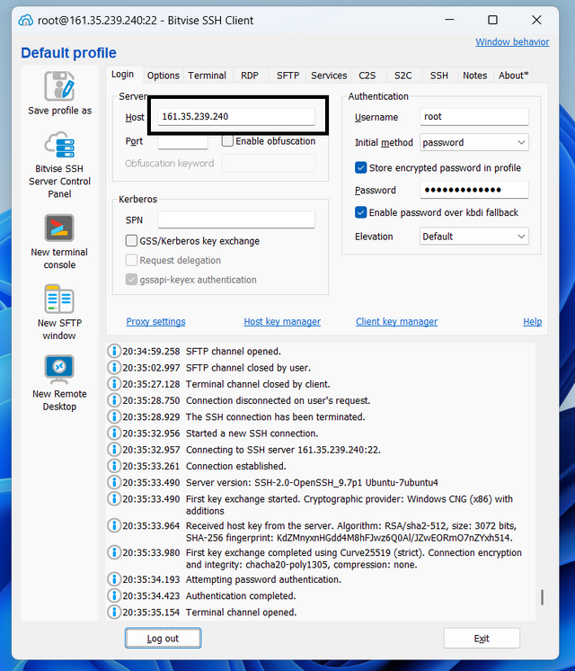View the Notes tab

[x=475, y=76]
